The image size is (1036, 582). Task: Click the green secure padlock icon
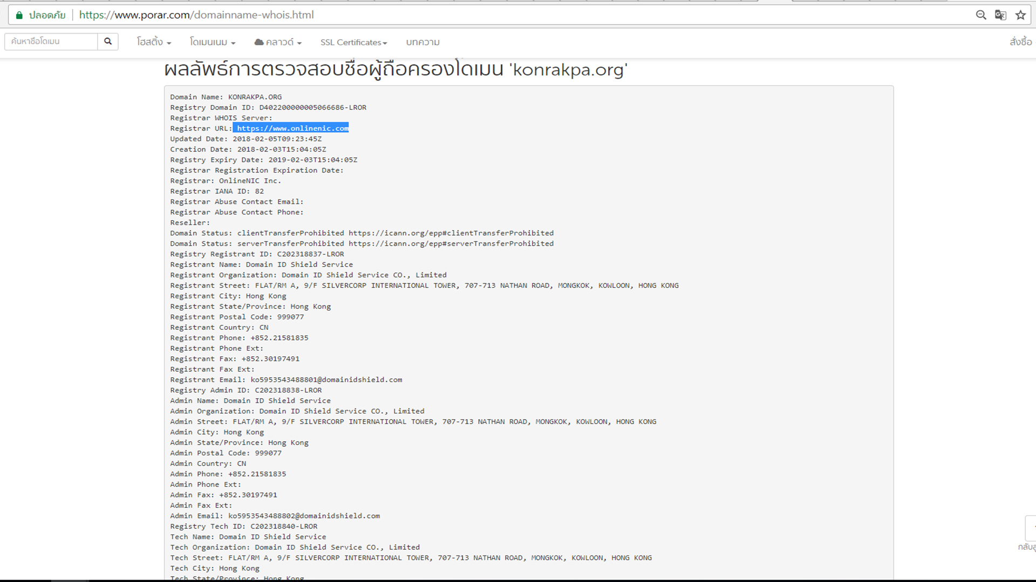(x=19, y=15)
